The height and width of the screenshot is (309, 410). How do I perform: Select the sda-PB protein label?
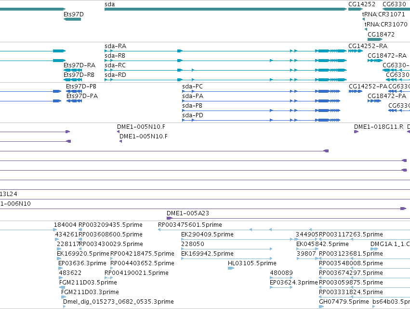[x=192, y=106]
